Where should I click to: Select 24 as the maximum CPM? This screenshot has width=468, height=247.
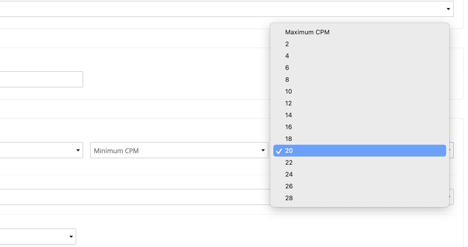pos(289,174)
